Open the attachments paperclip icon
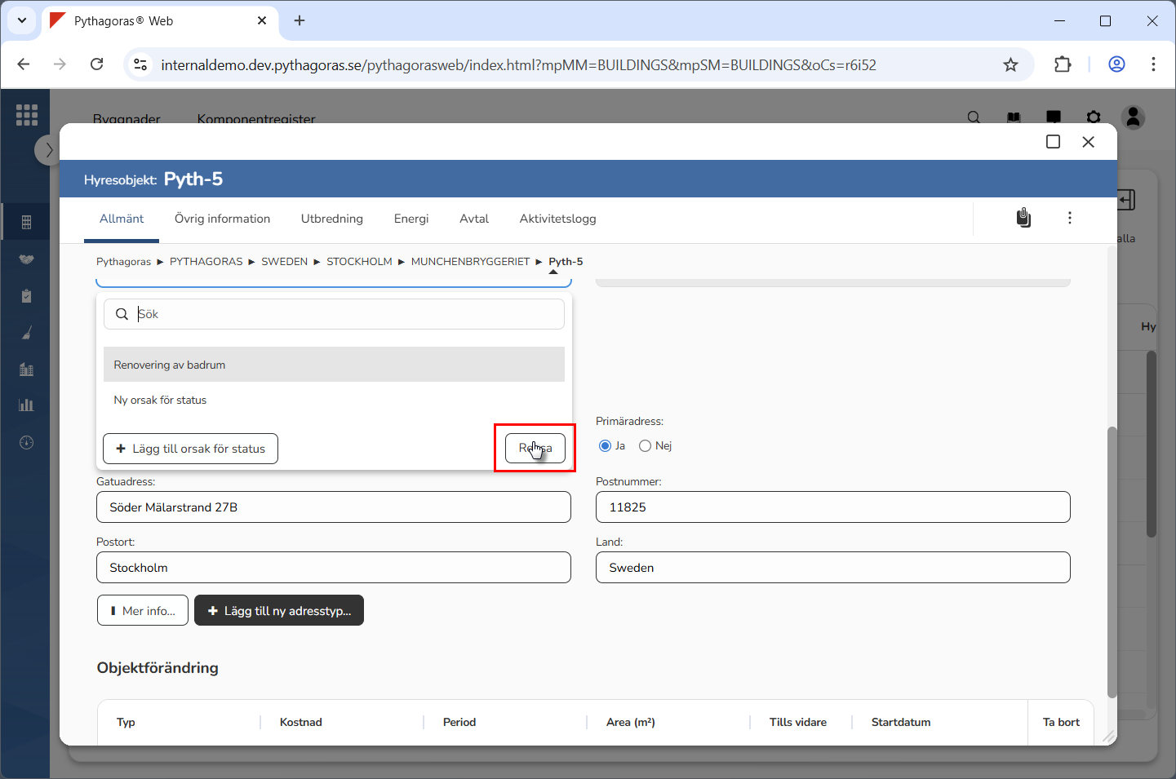The width and height of the screenshot is (1176, 779). pyautogui.click(x=1023, y=218)
